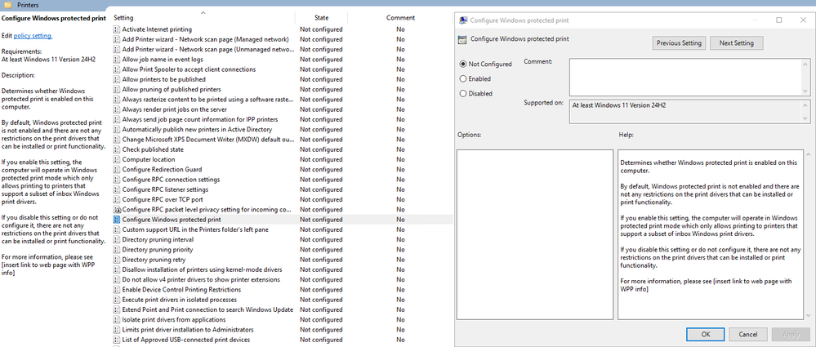Viewport: 816px width, 347px height.
Task: Click the icon beside Check published state
Action: point(117,150)
